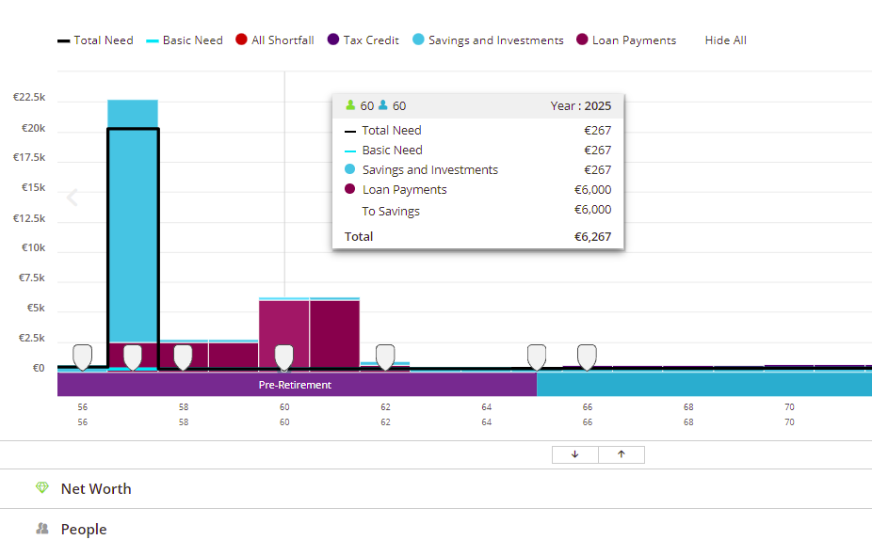872x540 pixels.
Task: Select the event marker at age 60
Action: coord(284,357)
